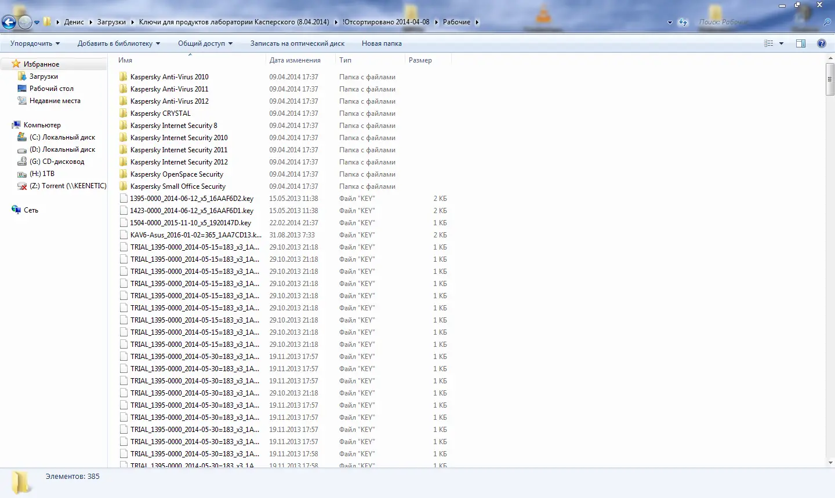This screenshot has width=835, height=498.
Task: Click the Kaspersky Small Office Security folder icon
Action: [124, 186]
